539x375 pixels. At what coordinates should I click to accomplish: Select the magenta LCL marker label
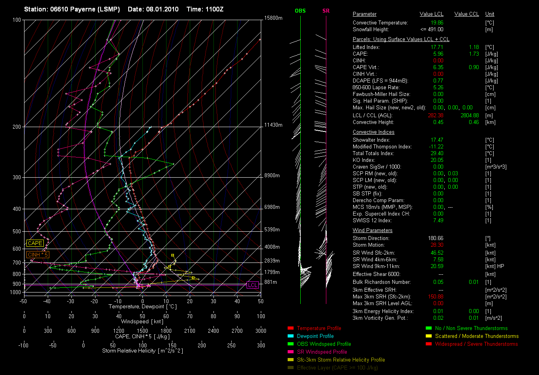tap(253, 285)
